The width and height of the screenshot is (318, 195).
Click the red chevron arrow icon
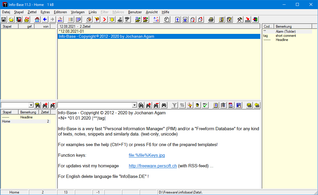(104, 19)
